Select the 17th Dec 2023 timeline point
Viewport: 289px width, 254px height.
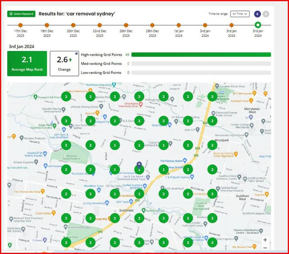20,25
